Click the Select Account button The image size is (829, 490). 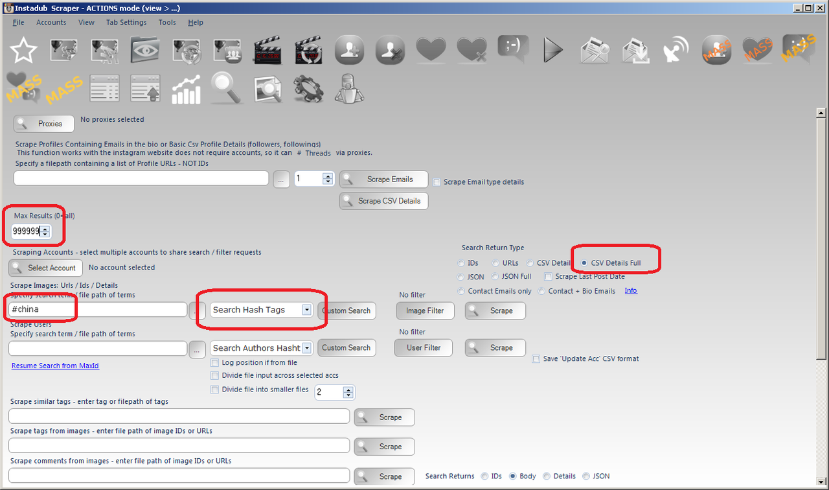pyautogui.click(x=46, y=268)
